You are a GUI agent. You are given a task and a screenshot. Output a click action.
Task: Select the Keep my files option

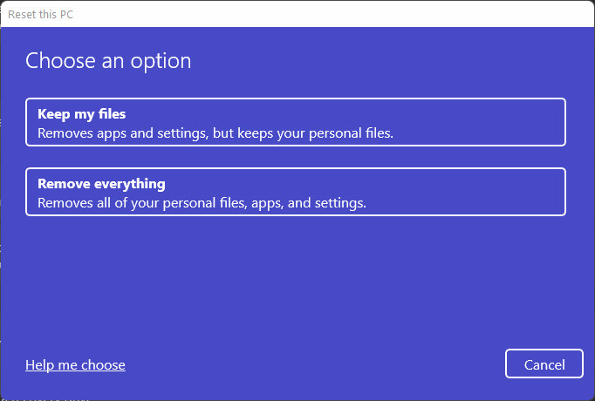[x=296, y=122]
